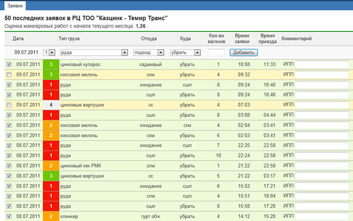Open the Заявки tab
This screenshot has height=221, width=353.
coord(15,6)
